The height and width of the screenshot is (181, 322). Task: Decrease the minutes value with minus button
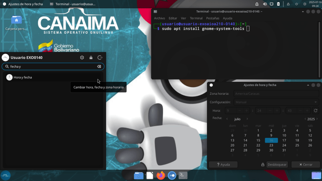coord(269,111)
